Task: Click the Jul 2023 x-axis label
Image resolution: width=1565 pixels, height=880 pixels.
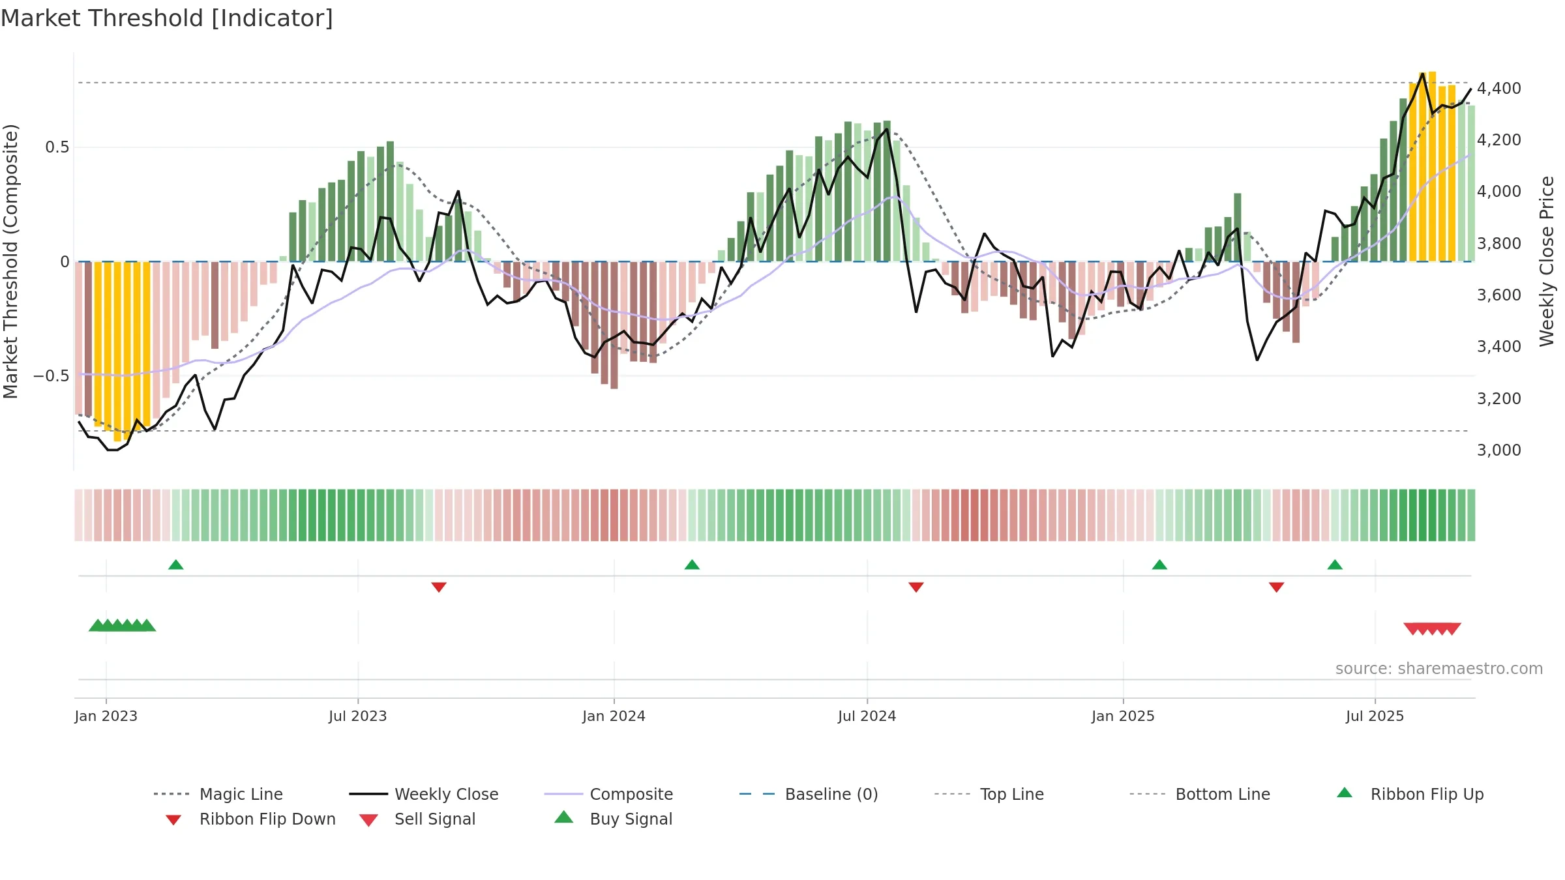Action: pyautogui.click(x=358, y=716)
